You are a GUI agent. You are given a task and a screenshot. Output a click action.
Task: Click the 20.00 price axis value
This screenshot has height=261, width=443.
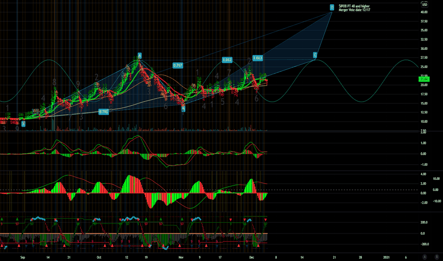pos(424,85)
